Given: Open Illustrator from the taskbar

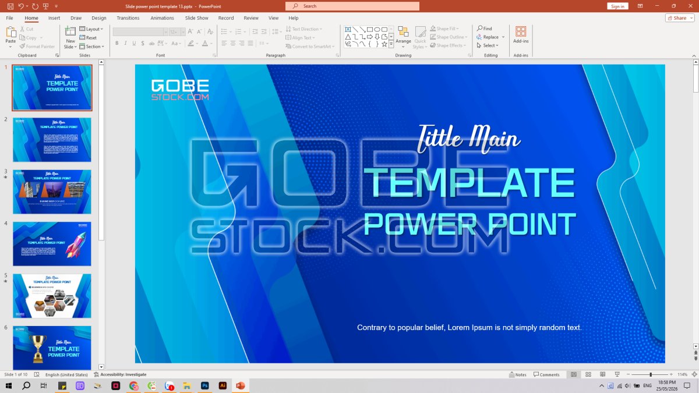Looking at the screenshot, I should pos(222,385).
